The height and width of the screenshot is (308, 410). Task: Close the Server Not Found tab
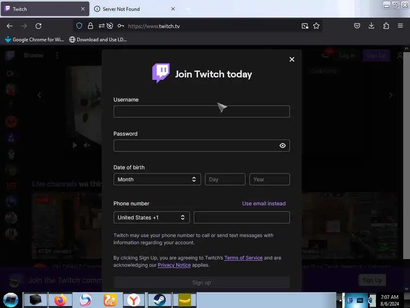pos(173,9)
